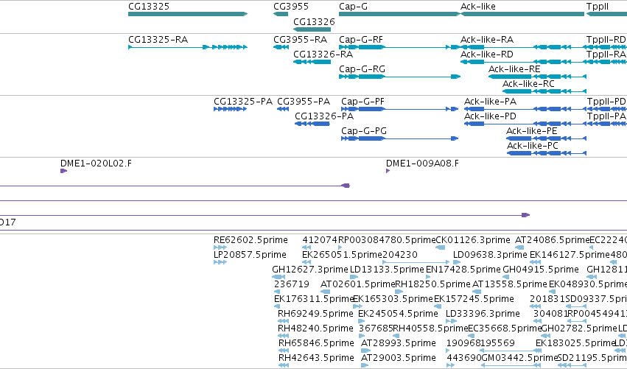The width and height of the screenshot is (627, 369).
Task: Open EST GH04915.5prime
Action: point(541,270)
